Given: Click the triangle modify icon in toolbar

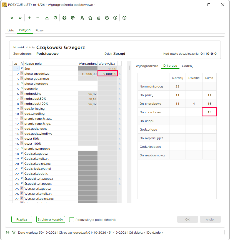Looking at the screenshot, I should [47, 18].
